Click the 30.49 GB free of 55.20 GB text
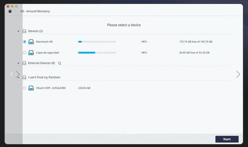The width and height of the screenshot is (248, 147). [x=194, y=53]
